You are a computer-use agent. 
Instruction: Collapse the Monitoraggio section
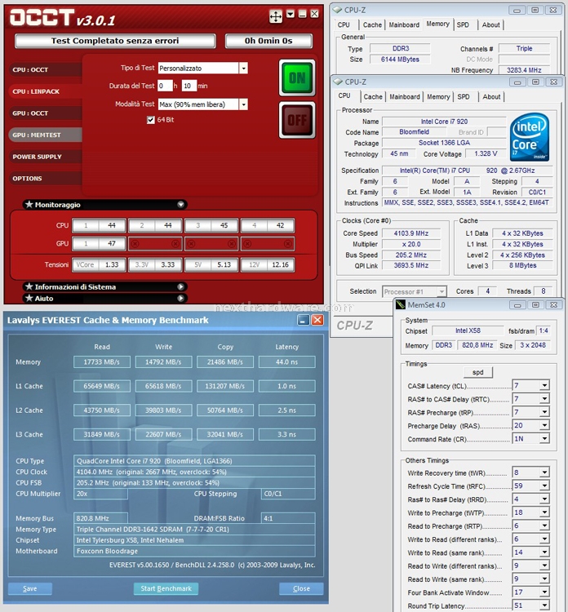(x=180, y=205)
